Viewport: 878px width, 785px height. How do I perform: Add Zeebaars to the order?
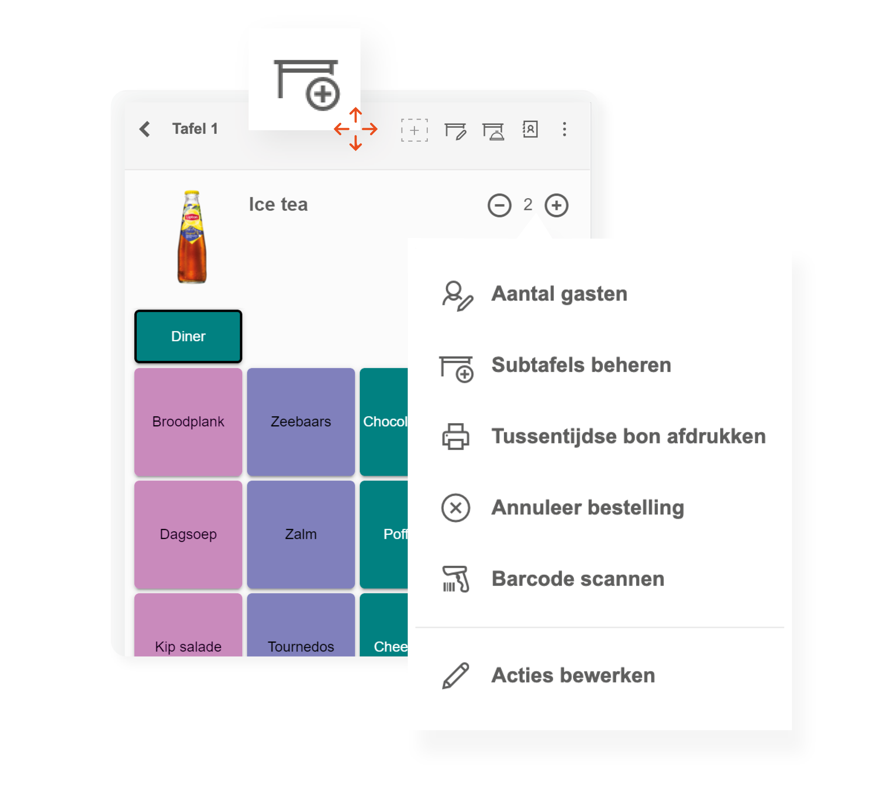pos(300,421)
